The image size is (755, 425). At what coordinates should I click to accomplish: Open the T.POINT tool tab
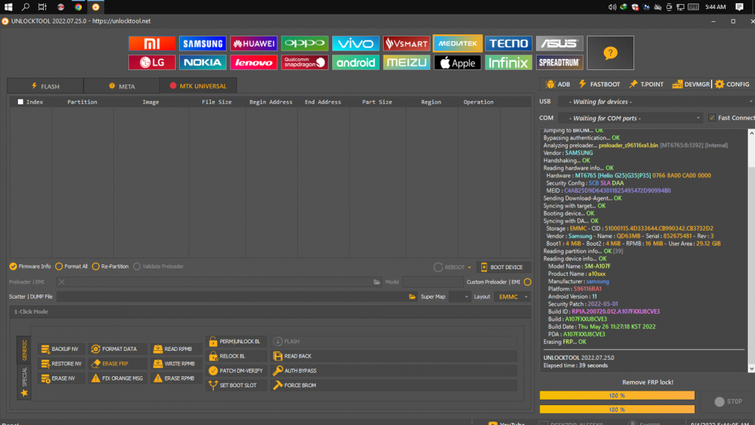646,84
